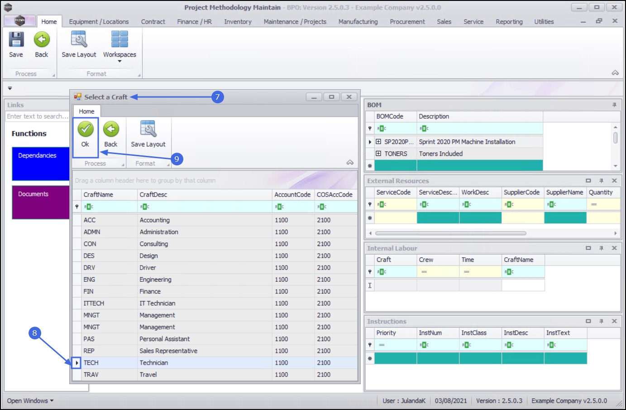Click the Back arrow in Select a Craft dialog
The image size is (626, 410).
(111, 130)
